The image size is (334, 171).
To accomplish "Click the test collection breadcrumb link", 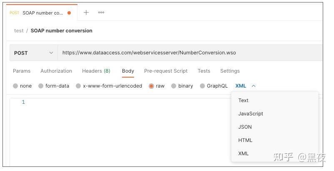I will [x=19, y=31].
